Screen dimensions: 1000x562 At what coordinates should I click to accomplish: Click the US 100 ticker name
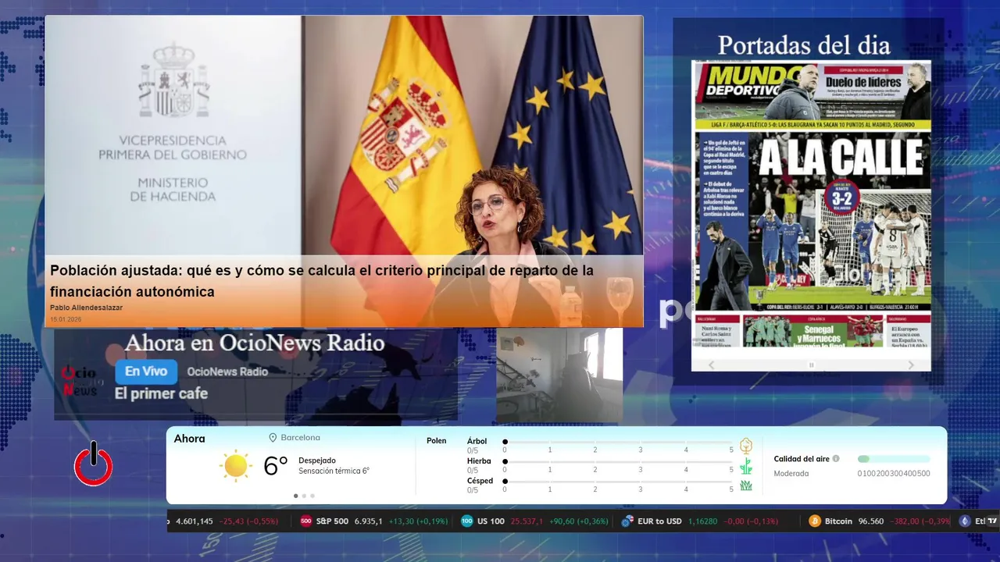[491, 521]
